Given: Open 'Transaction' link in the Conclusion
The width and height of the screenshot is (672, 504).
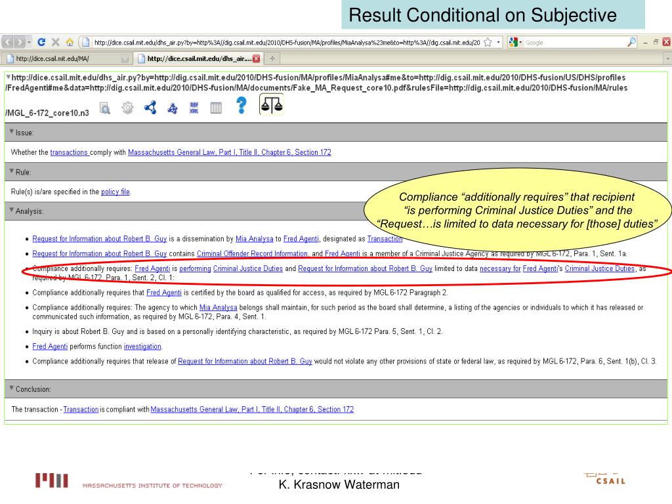Looking at the screenshot, I should (81, 409).
